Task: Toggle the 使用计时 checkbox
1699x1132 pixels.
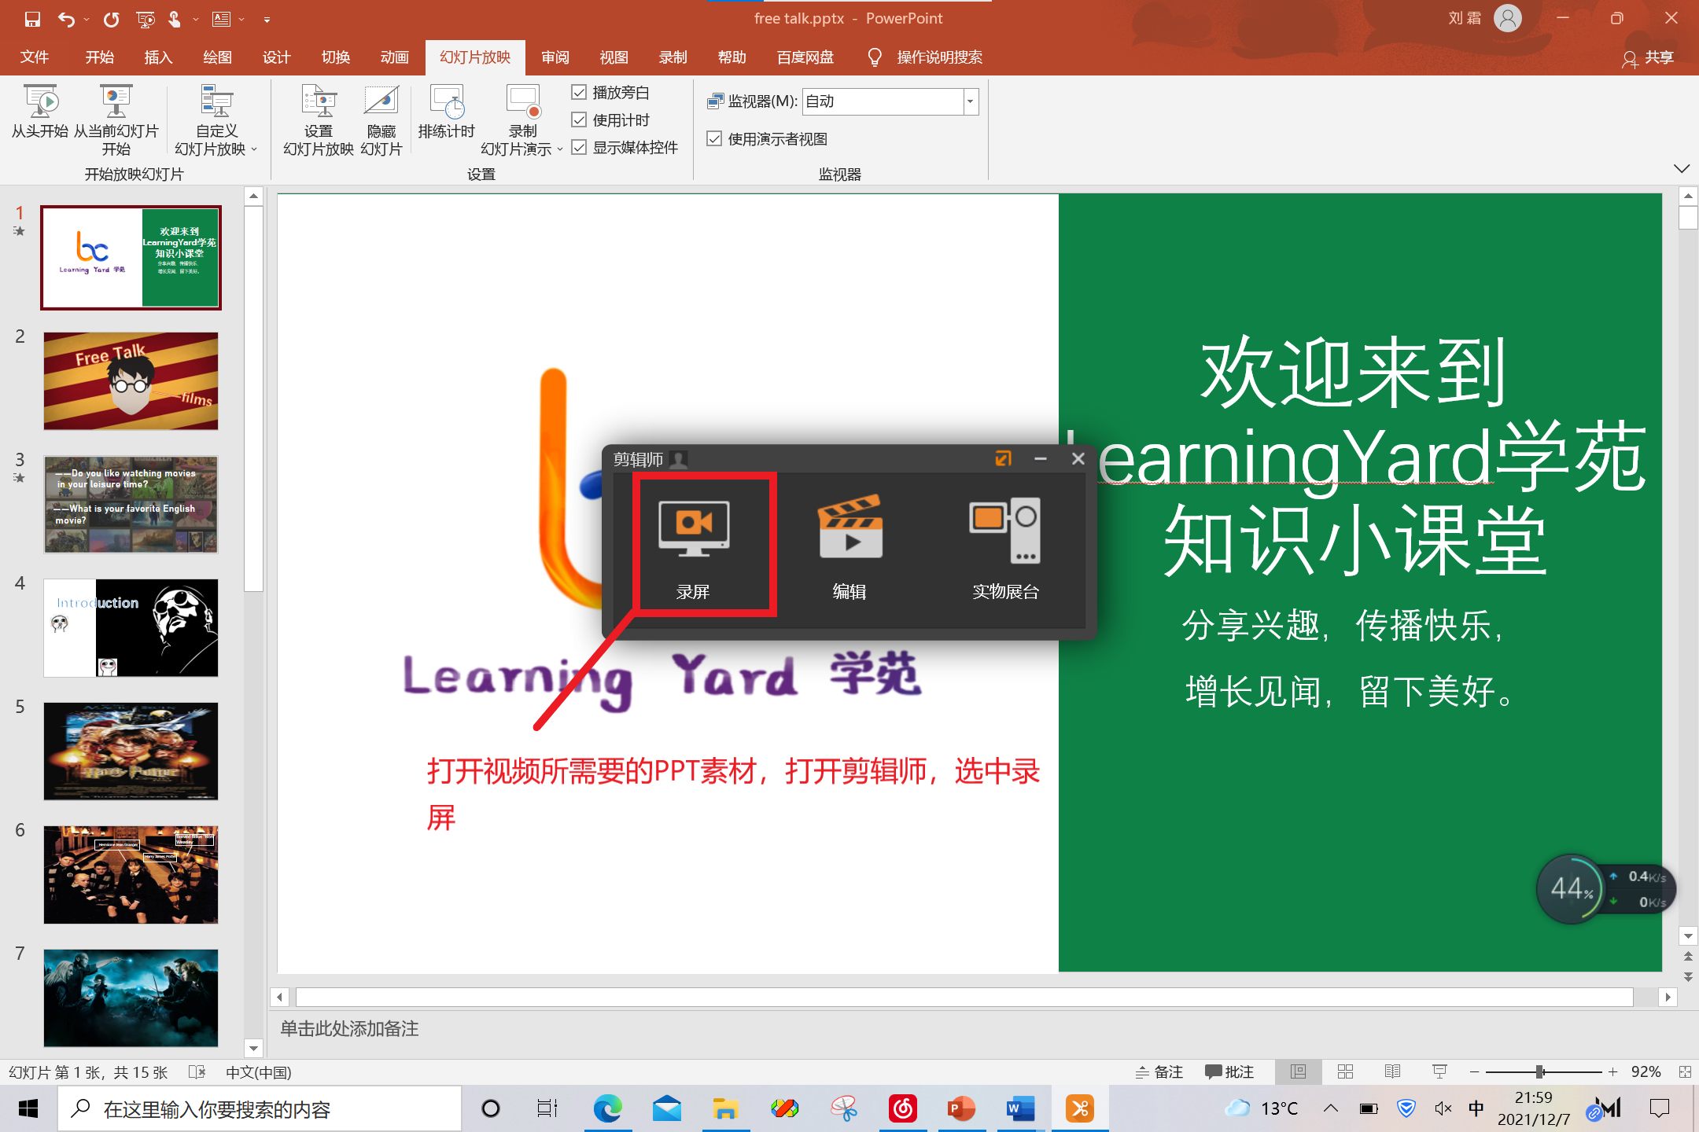Action: pyautogui.click(x=579, y=120)
